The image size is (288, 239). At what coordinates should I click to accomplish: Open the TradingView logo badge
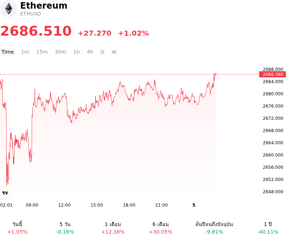5,193
